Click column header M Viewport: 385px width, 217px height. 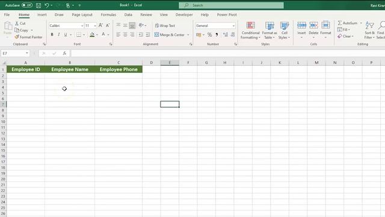click(316, 63)
